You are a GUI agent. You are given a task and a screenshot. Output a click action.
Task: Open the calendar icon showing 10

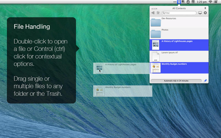click(x=193, y=2)
